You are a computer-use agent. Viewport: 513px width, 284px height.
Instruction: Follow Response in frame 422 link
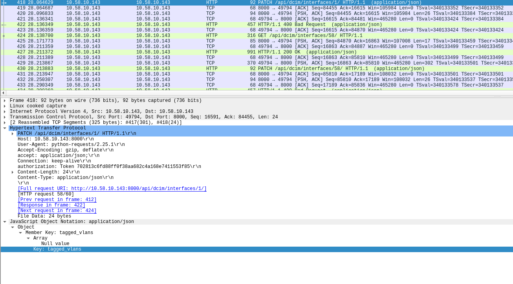coord(51,205)
